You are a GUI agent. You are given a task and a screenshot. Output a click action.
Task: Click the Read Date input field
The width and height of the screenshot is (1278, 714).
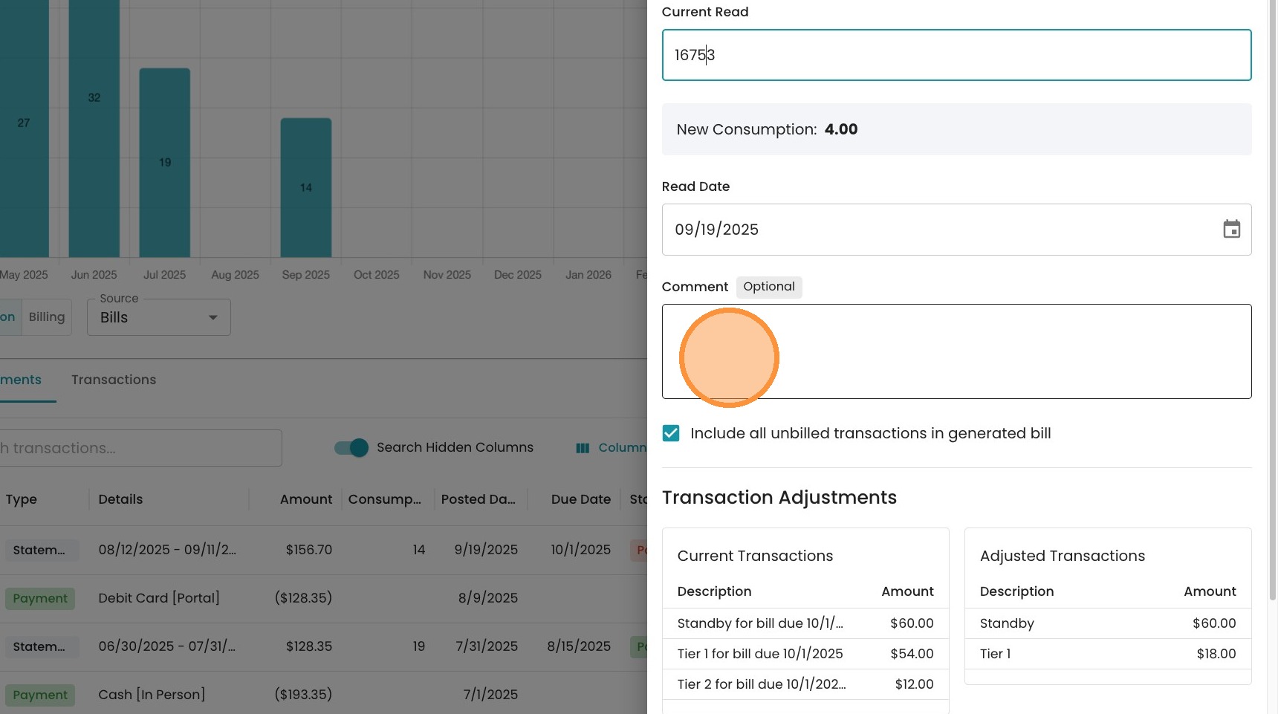pyautogui.click(x=936, y=230)
